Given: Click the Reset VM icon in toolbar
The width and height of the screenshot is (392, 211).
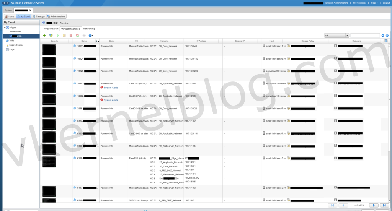Looking at the screenshot, I should click(x=77, y=36).
